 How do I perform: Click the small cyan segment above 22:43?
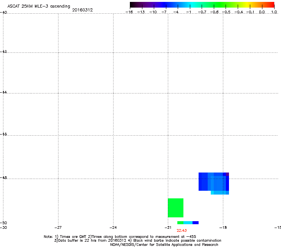[x=188, y=223]
